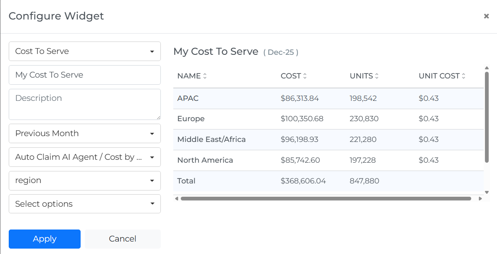Click the COST column sort icon
The height and width of the screenshot is (254, 497).
click(305, 76)
